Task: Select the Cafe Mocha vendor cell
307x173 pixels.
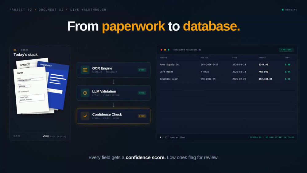Action: point(166,72)
